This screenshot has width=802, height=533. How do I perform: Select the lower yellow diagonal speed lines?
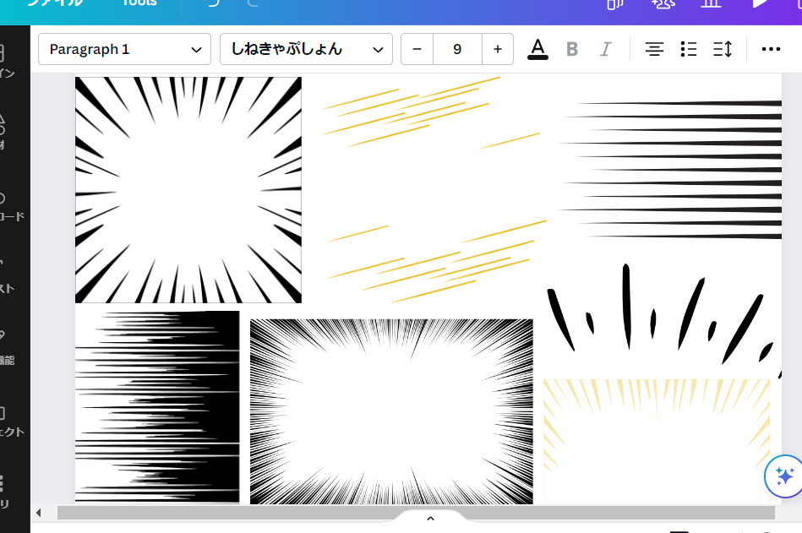437,262
